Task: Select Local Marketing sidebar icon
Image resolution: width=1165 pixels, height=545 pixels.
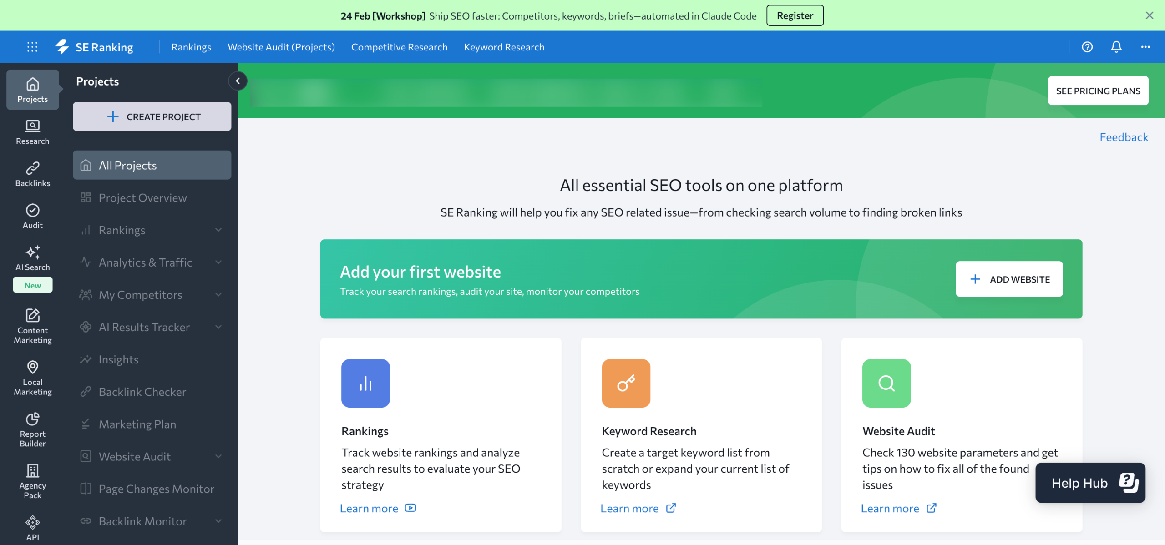Action: (33, 377)
